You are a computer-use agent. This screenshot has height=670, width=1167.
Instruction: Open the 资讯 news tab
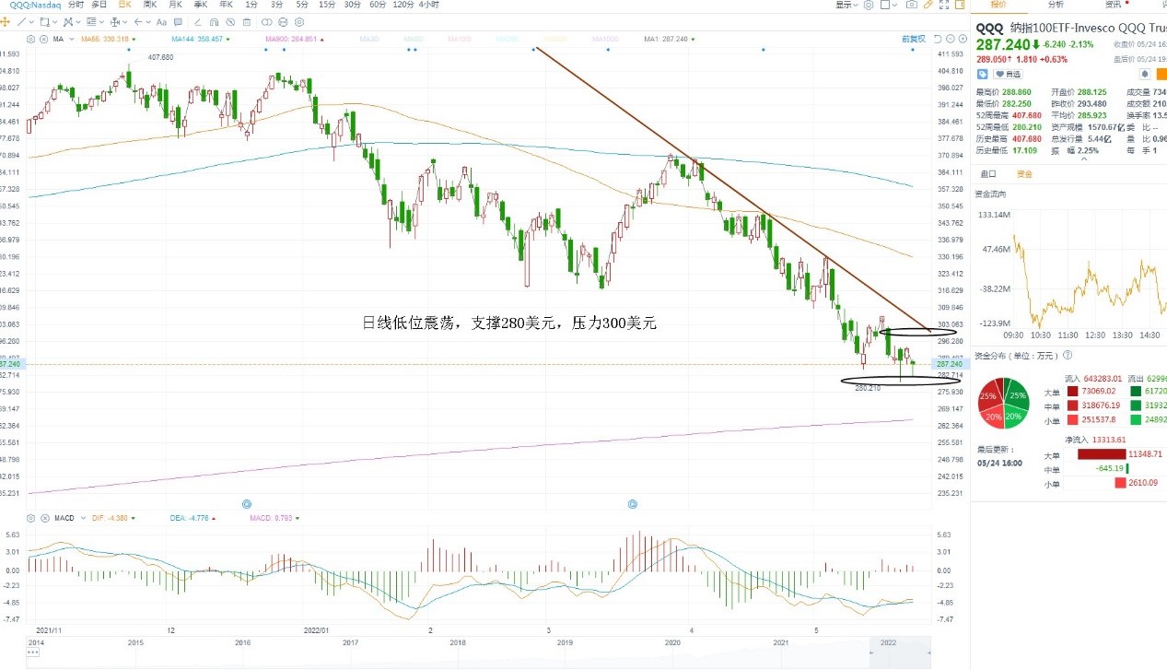(x=1114, y=5)
